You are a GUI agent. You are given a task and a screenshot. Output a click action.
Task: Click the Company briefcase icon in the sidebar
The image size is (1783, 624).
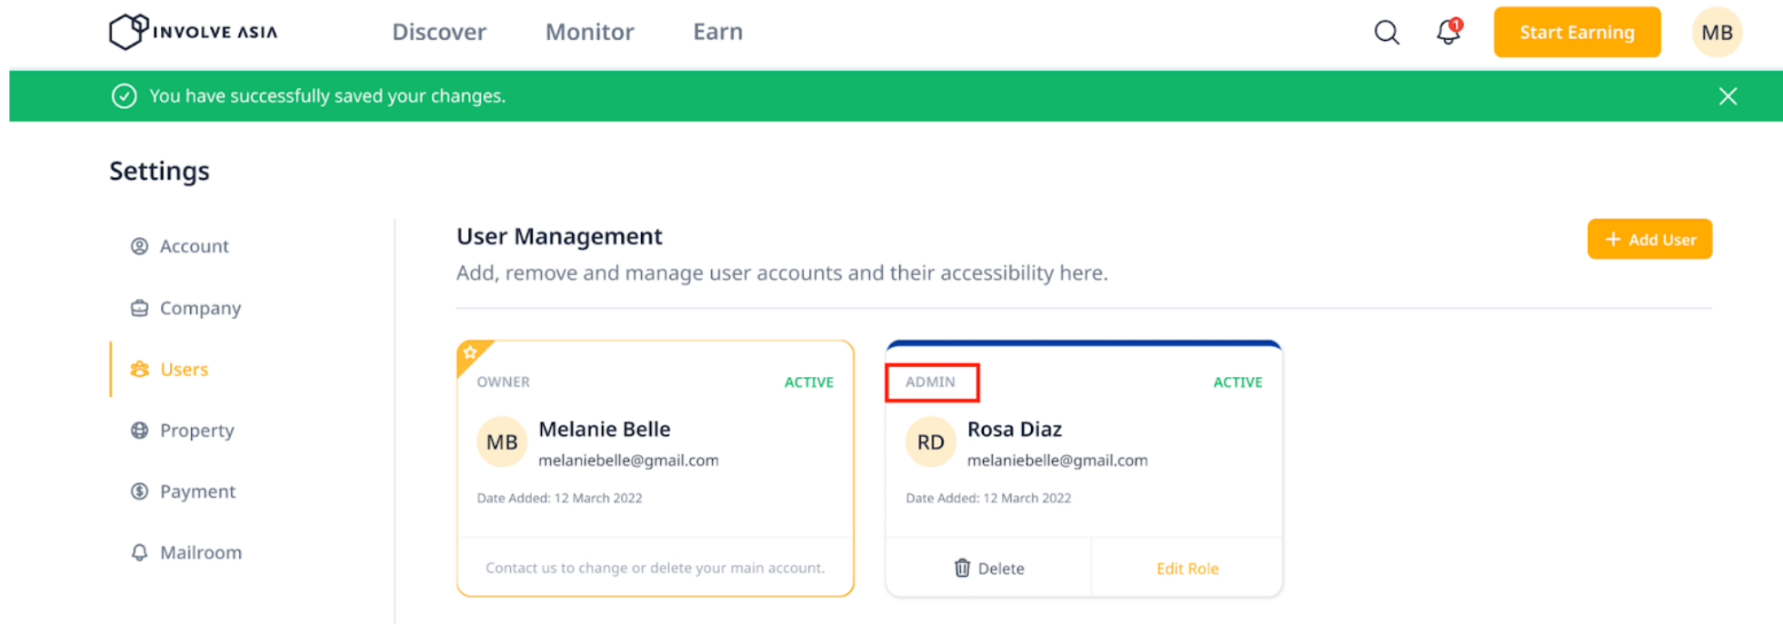pyautogui.click(x=139, y=308)
